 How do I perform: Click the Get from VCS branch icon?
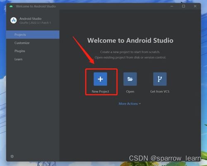(x=160, y=79)
